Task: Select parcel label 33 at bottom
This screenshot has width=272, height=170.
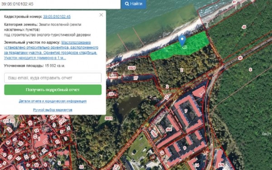Action: pos(81,167)
